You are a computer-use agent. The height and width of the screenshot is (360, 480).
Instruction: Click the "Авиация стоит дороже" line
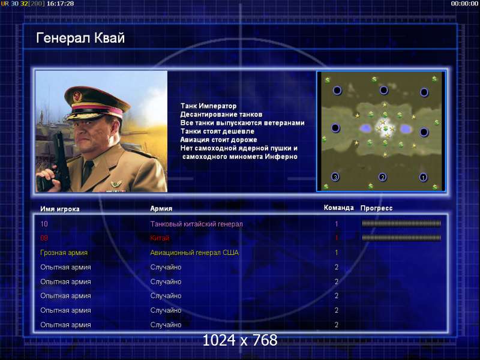click(x=218, y=140)
